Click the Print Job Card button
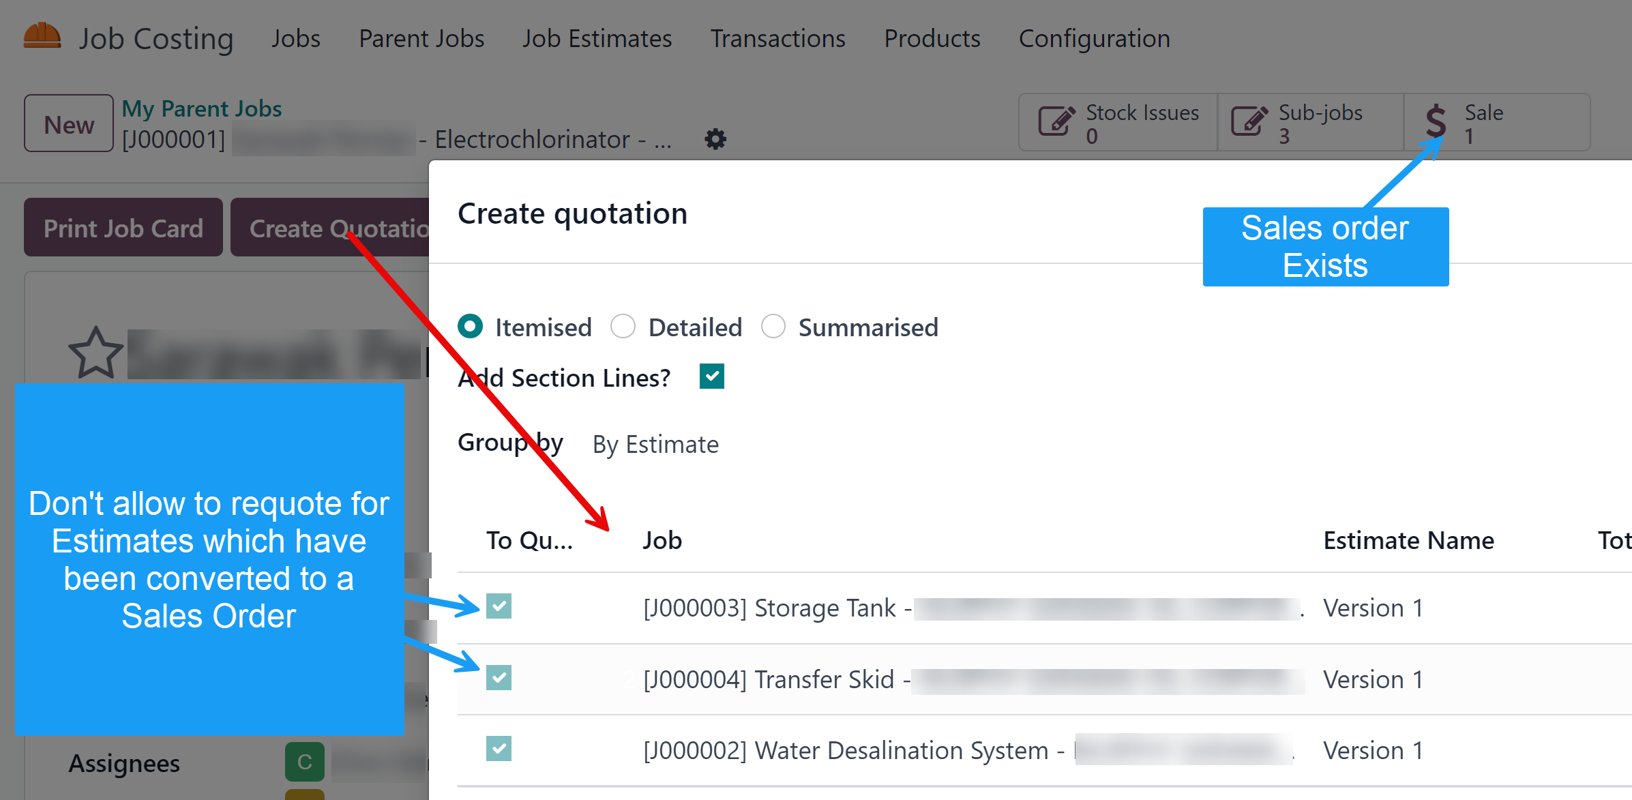 (x=123, y=228)
